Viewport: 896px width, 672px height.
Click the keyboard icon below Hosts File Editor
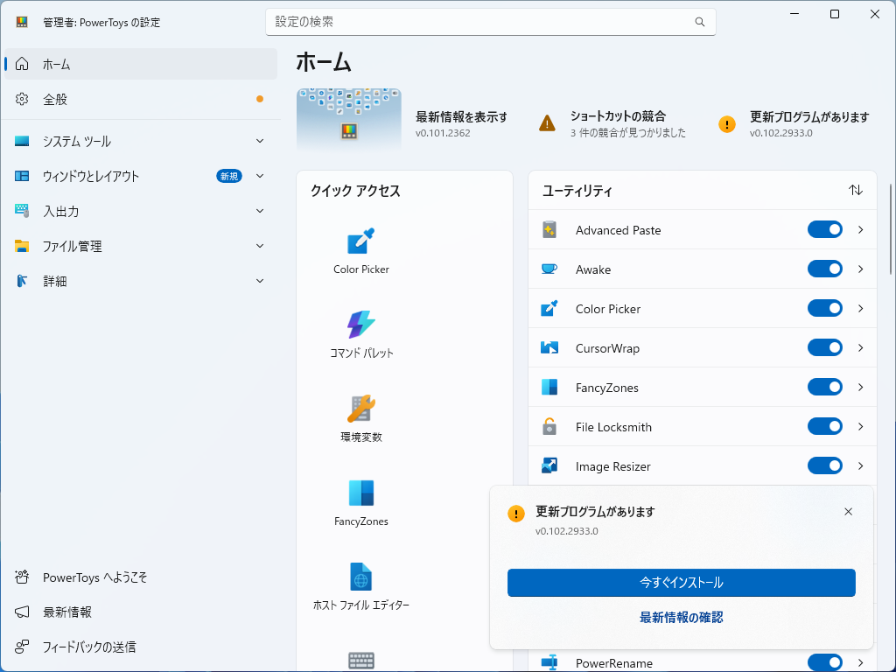pos(361,661)
